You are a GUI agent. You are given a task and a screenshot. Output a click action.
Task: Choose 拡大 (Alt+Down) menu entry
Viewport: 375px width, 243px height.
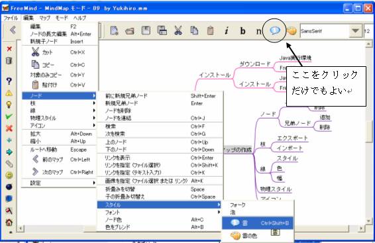(x=59, y=134)
